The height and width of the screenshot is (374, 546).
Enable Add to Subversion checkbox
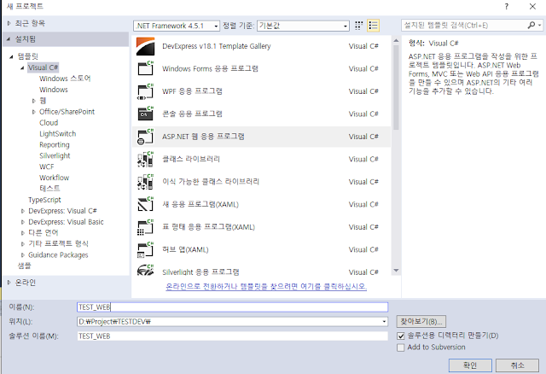pyautogui.click(x=401, y=348)
